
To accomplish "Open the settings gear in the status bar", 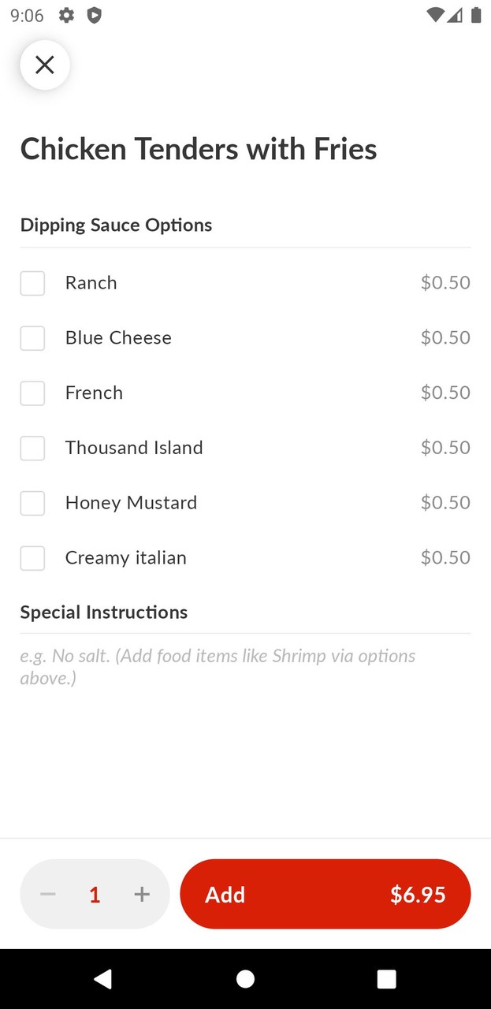I will pos(66,15).
